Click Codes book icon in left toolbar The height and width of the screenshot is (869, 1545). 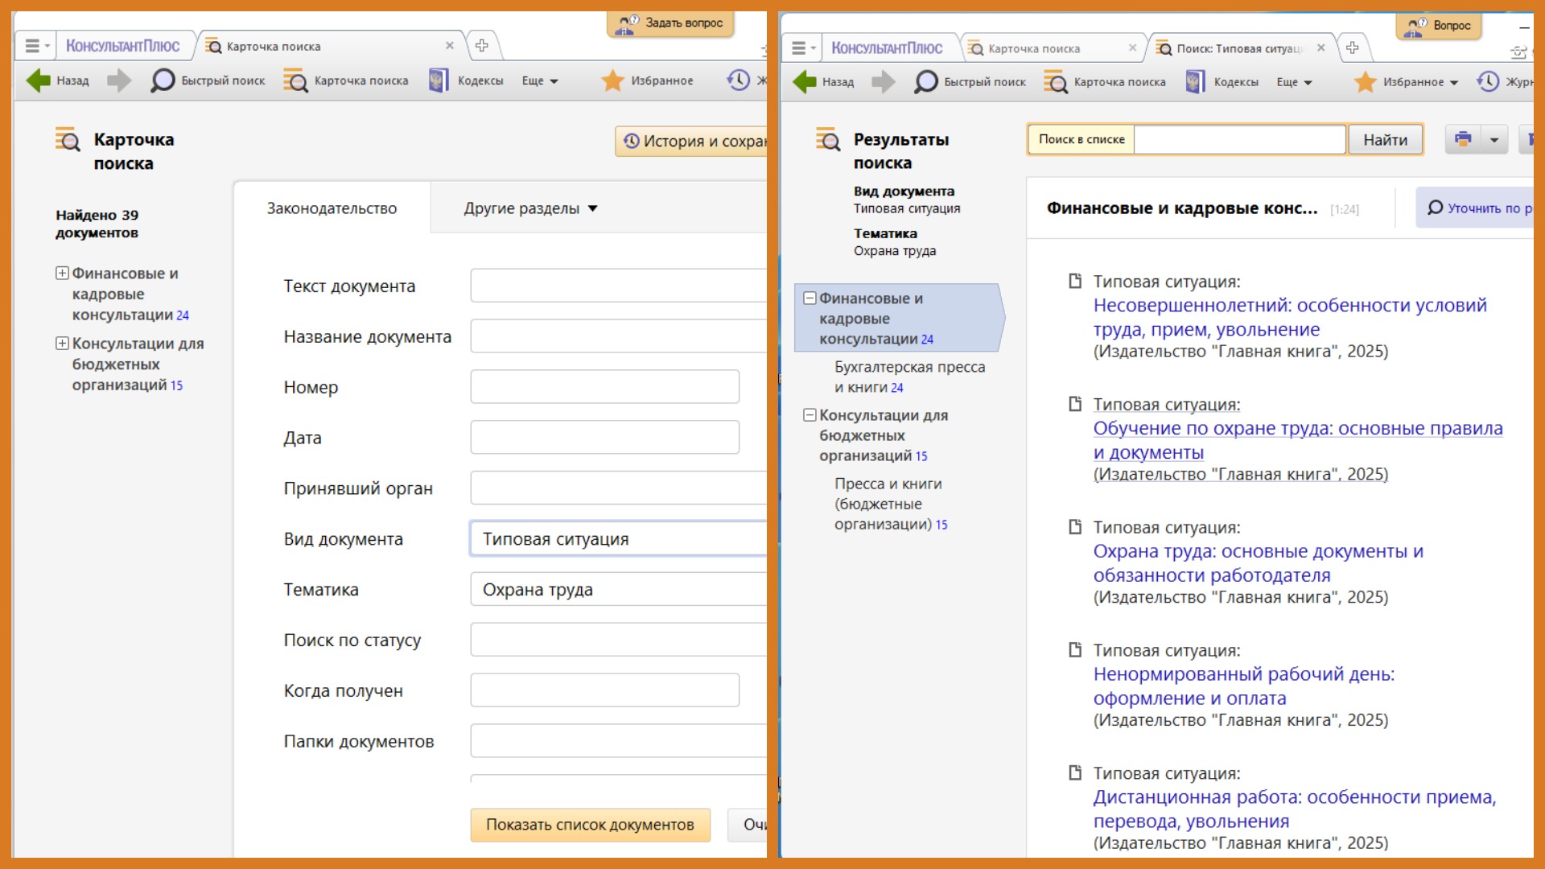(439, 80)
